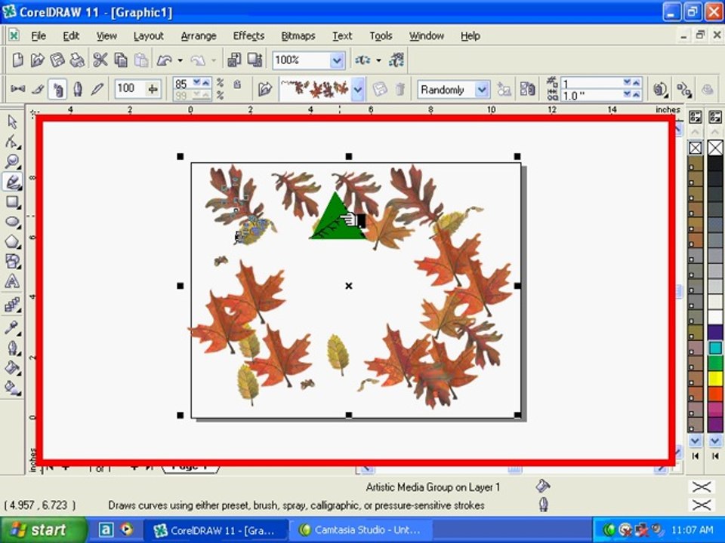Save the drawing with Save icon
The image size is (725, 543).
tap(57, 60)
